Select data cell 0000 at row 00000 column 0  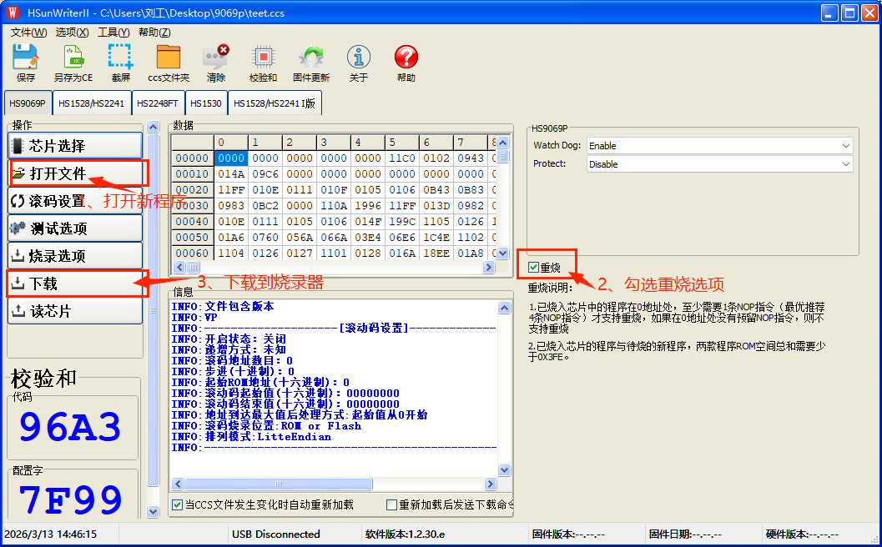click(x=231, y=158)
